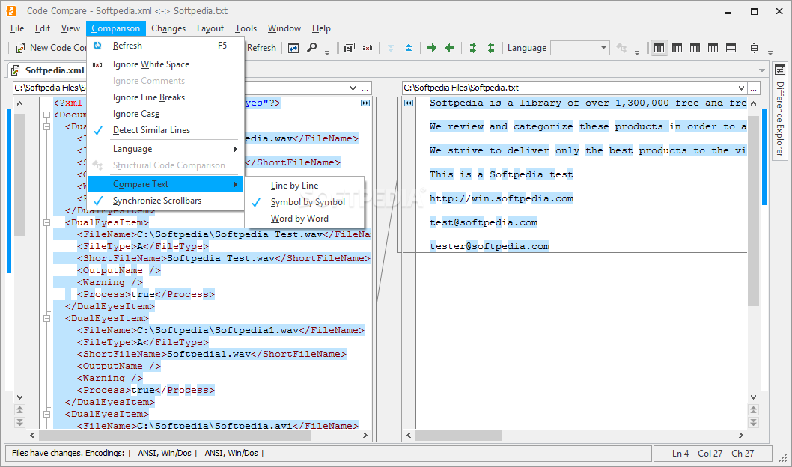Choose Symbol by Symbol comparison

tap(305, 202)
